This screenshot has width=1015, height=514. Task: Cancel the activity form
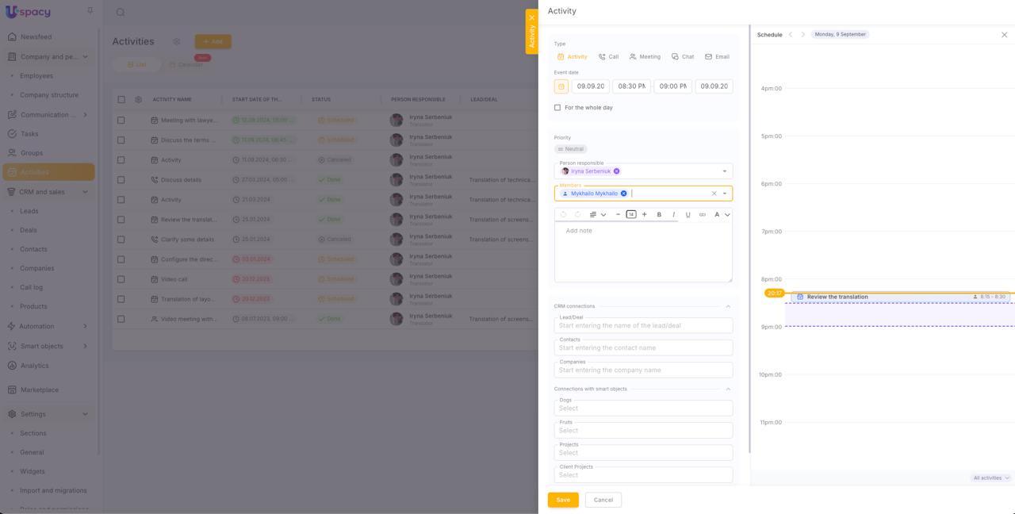(x=603, y=500)
